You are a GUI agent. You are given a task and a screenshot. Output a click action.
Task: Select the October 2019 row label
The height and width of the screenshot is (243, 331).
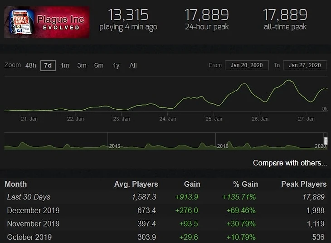coord(29,237)
